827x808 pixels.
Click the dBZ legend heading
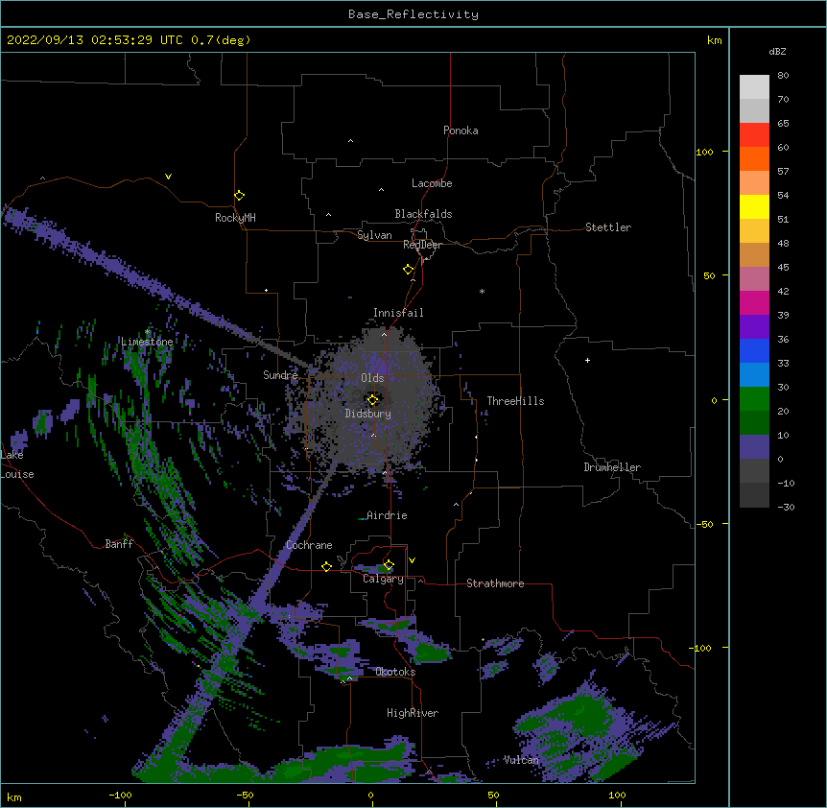click(777, 51)
